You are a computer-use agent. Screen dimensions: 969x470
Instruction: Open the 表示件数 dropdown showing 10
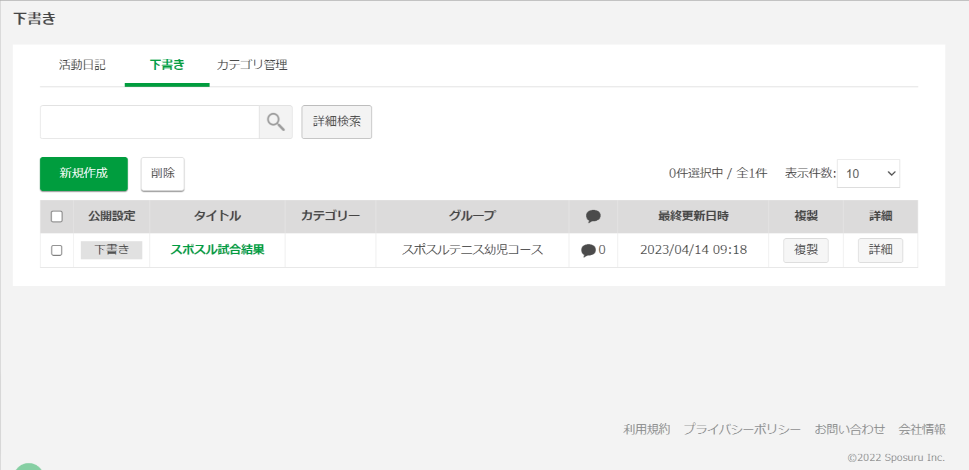pos(868,173)
